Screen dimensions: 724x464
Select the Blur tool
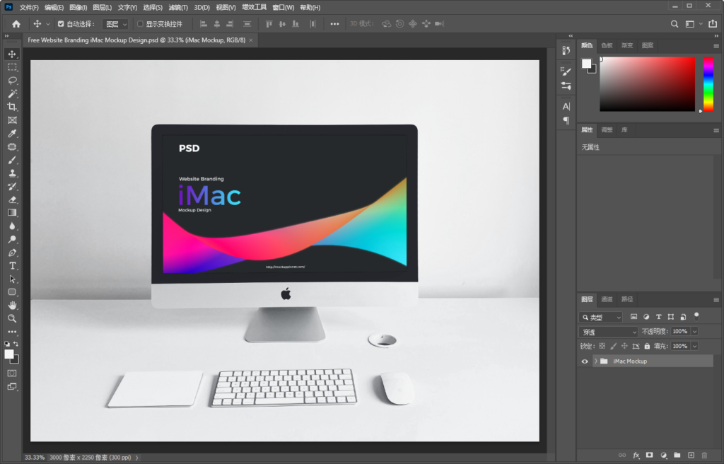pyautogui.click(x=12, y=226)
